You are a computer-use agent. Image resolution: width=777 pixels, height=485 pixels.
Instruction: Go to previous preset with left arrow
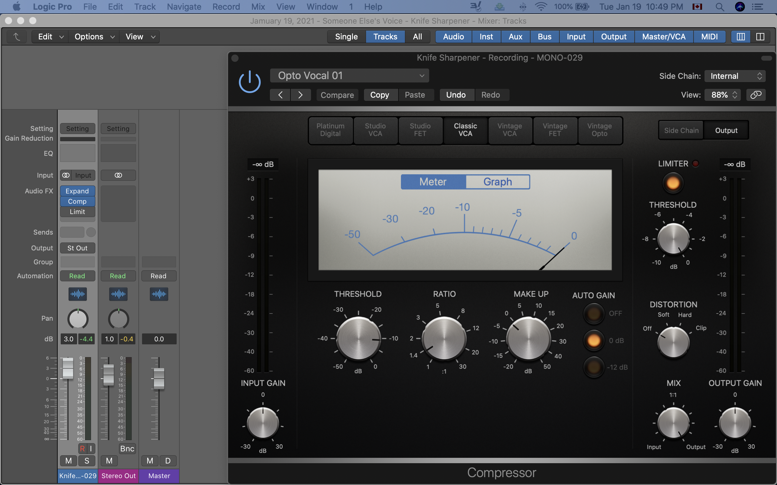(x=280, y=95)
